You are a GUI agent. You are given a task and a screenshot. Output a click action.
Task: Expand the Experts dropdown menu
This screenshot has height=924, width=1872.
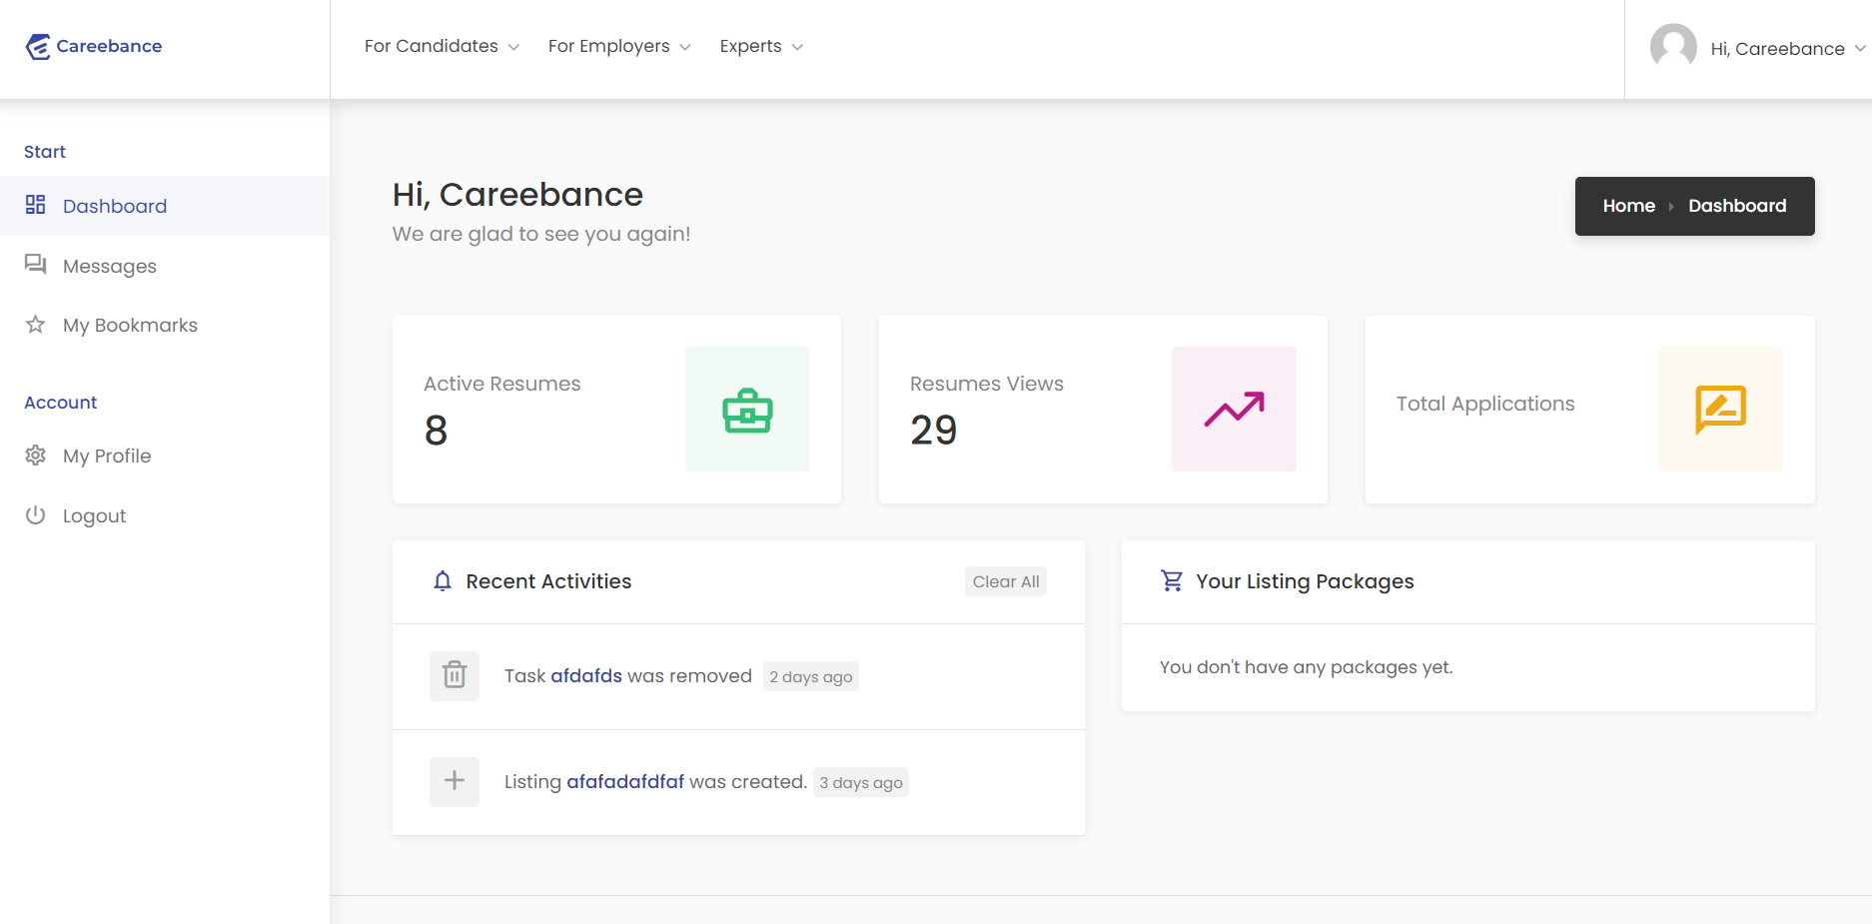(761, 47)
